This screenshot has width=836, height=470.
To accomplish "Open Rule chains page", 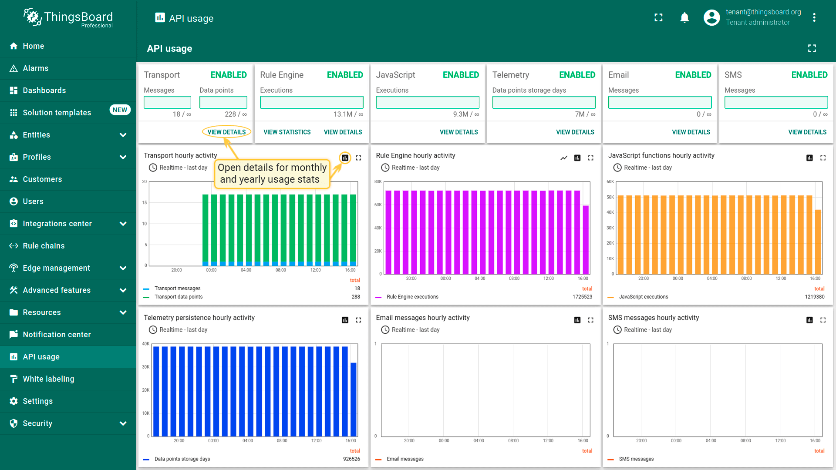I will (x=68, y=246).
